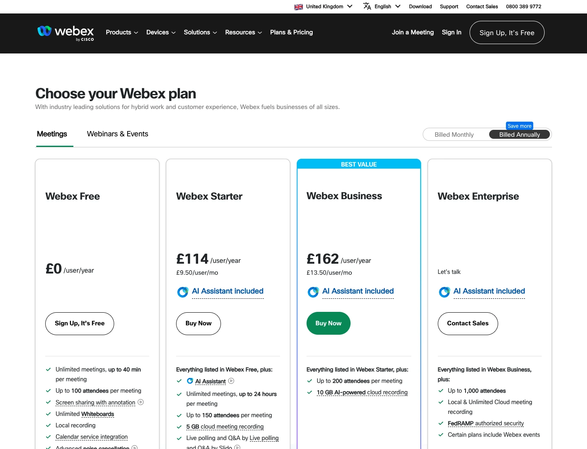587x449 pixels.
Task: Click play icon beside Advanced noise cancellation
Action: coord(135,447)
